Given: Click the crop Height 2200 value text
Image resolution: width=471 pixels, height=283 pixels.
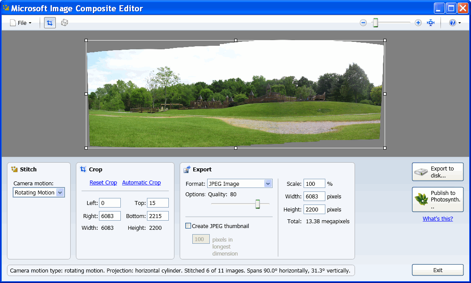Looking at the screenshot, I should (155, 228).
